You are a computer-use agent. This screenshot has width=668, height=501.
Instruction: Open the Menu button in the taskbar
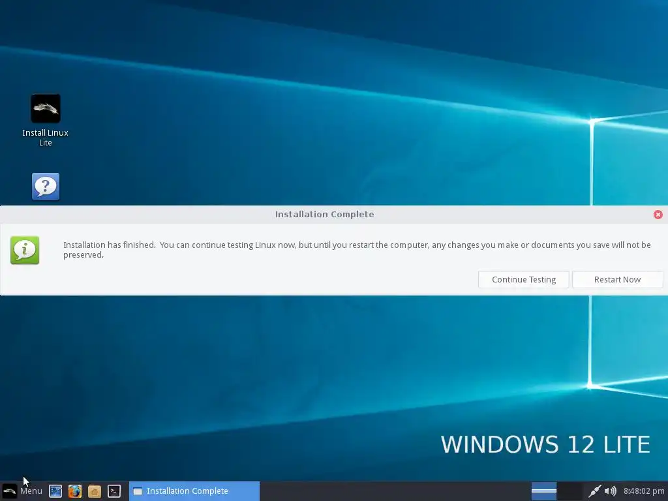coord(22,491)
